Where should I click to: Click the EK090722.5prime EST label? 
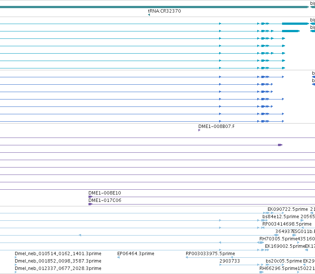[288, 209]
